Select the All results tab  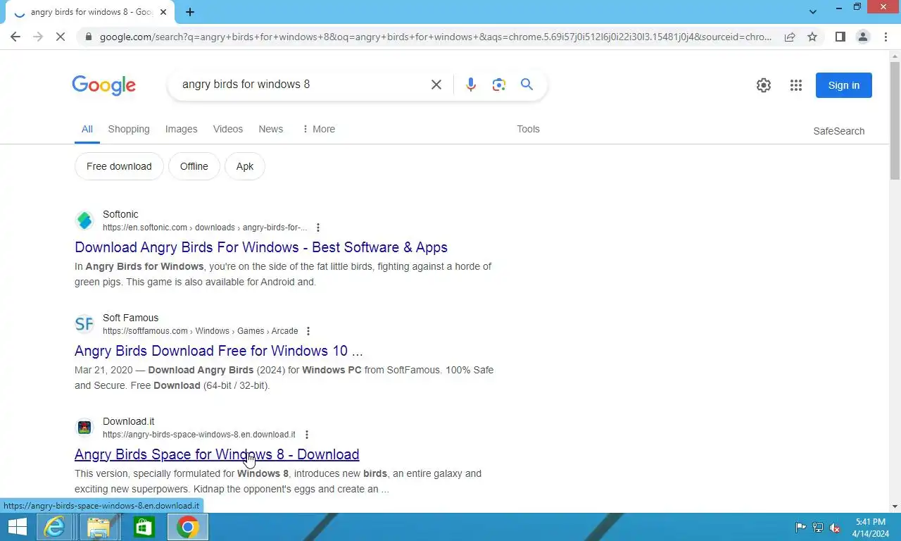87,129
